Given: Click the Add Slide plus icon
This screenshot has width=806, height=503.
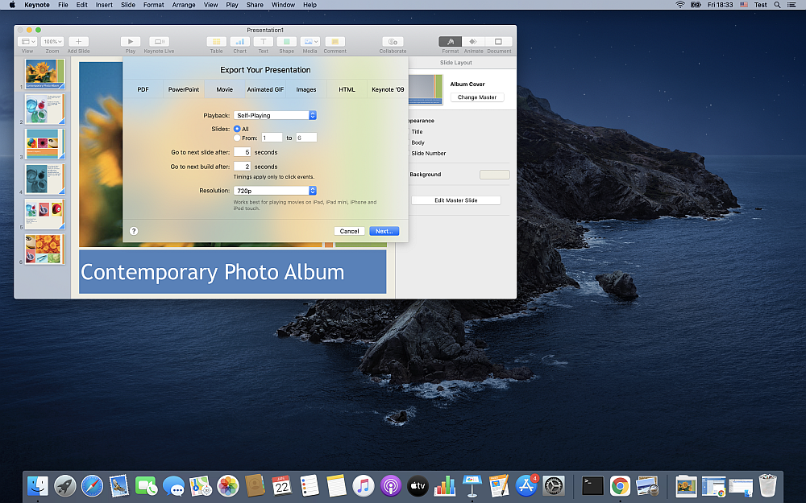Looking at the screenshot, I should 78,41.
